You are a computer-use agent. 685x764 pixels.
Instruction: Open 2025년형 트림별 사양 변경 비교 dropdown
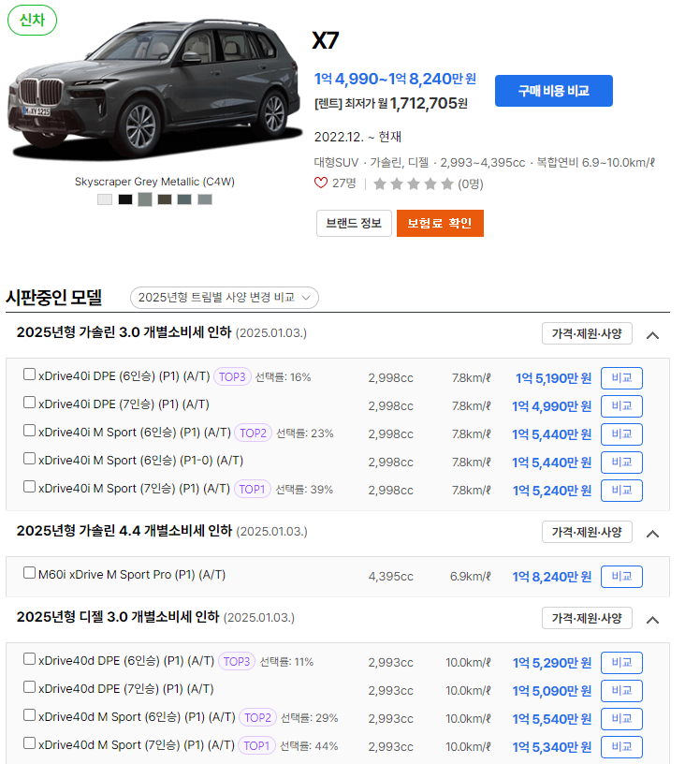[x=225, y=297]
